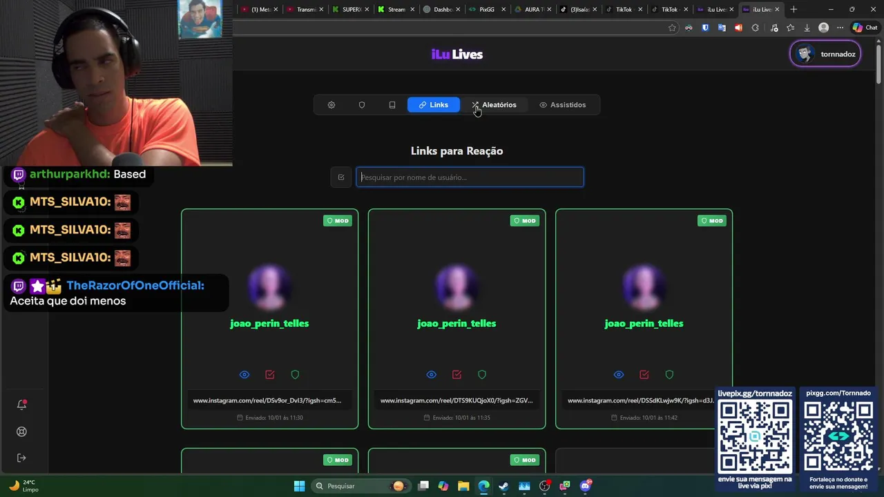Open Steam from the taskbar
This screenshot has width=884, height=497.
pos(503,486)
